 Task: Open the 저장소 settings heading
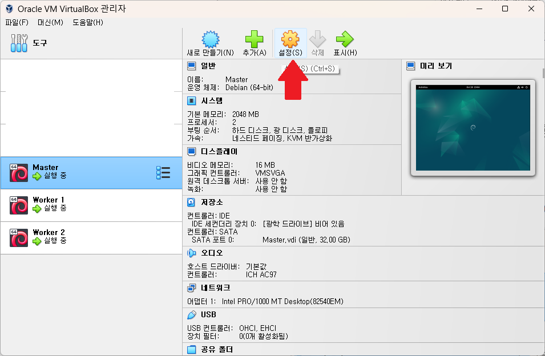(x=212, y=203)
